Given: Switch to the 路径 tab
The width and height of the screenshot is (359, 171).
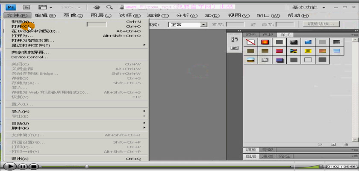Looking at the screenshot, I should tap(285, 156).
